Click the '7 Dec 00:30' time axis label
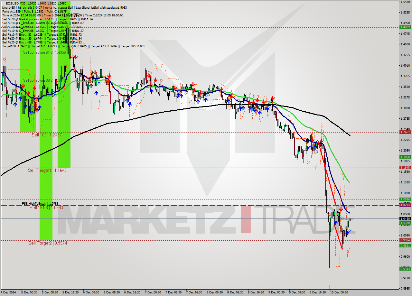This screenshot has height=296, width=412. (x=153, y=292)
